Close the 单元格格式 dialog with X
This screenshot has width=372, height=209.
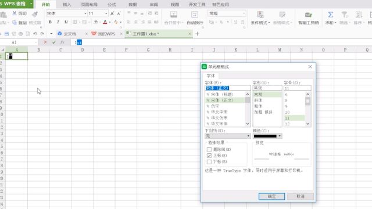[310, 67]
